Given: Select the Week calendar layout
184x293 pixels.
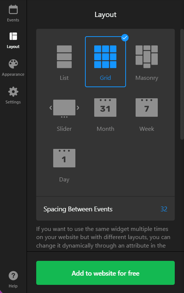Looking at the screenshot, I should 147,108.
